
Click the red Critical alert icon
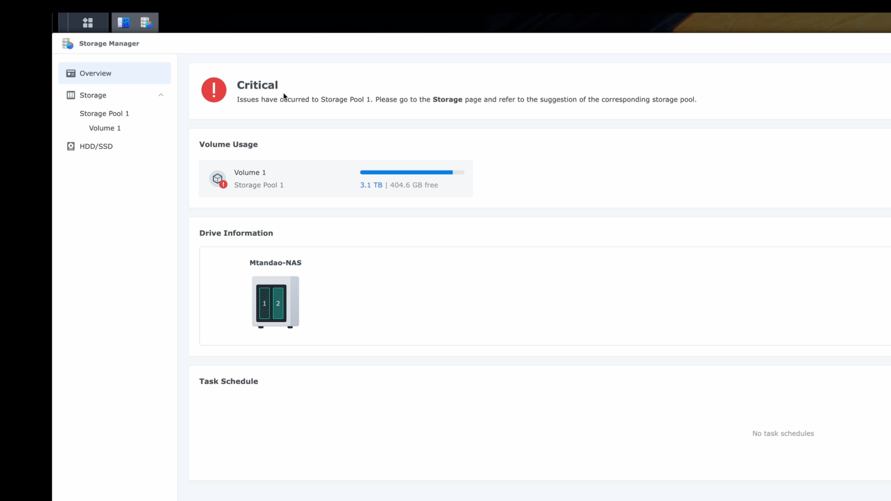coord(213,90)
